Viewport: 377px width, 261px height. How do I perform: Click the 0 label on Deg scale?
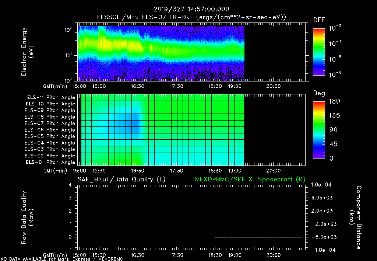[x=331, y=158]
